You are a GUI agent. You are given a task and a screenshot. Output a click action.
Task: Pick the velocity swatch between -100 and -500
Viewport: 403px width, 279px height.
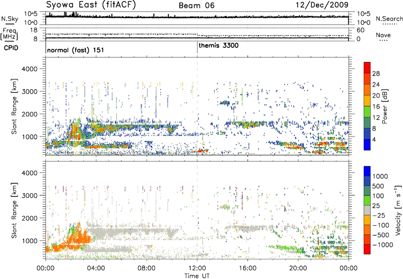point(367,230)
